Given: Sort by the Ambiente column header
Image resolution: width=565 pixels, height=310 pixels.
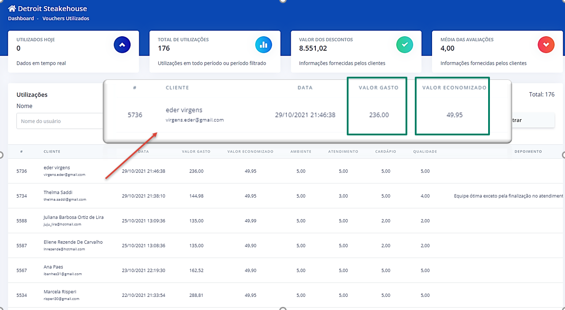Looking at the screenshot, I should pyautogui.click(x=301, y=152).
